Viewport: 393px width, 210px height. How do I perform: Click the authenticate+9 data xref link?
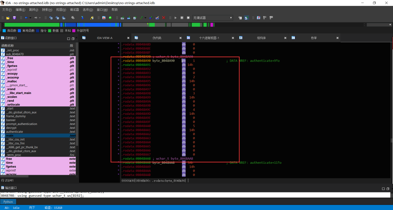pos(264,61)
